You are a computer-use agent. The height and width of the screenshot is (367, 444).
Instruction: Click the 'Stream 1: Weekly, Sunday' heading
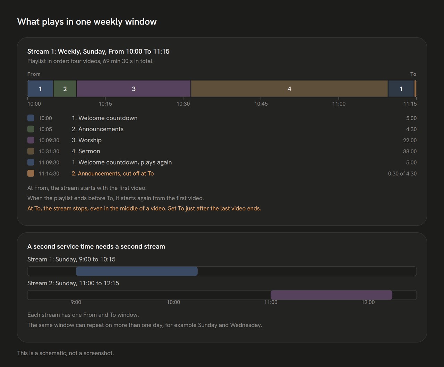(99, 51)
